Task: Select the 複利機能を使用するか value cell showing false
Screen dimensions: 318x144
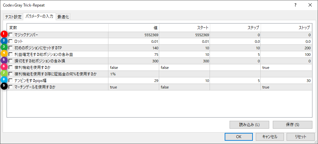Action: point(133,68)
